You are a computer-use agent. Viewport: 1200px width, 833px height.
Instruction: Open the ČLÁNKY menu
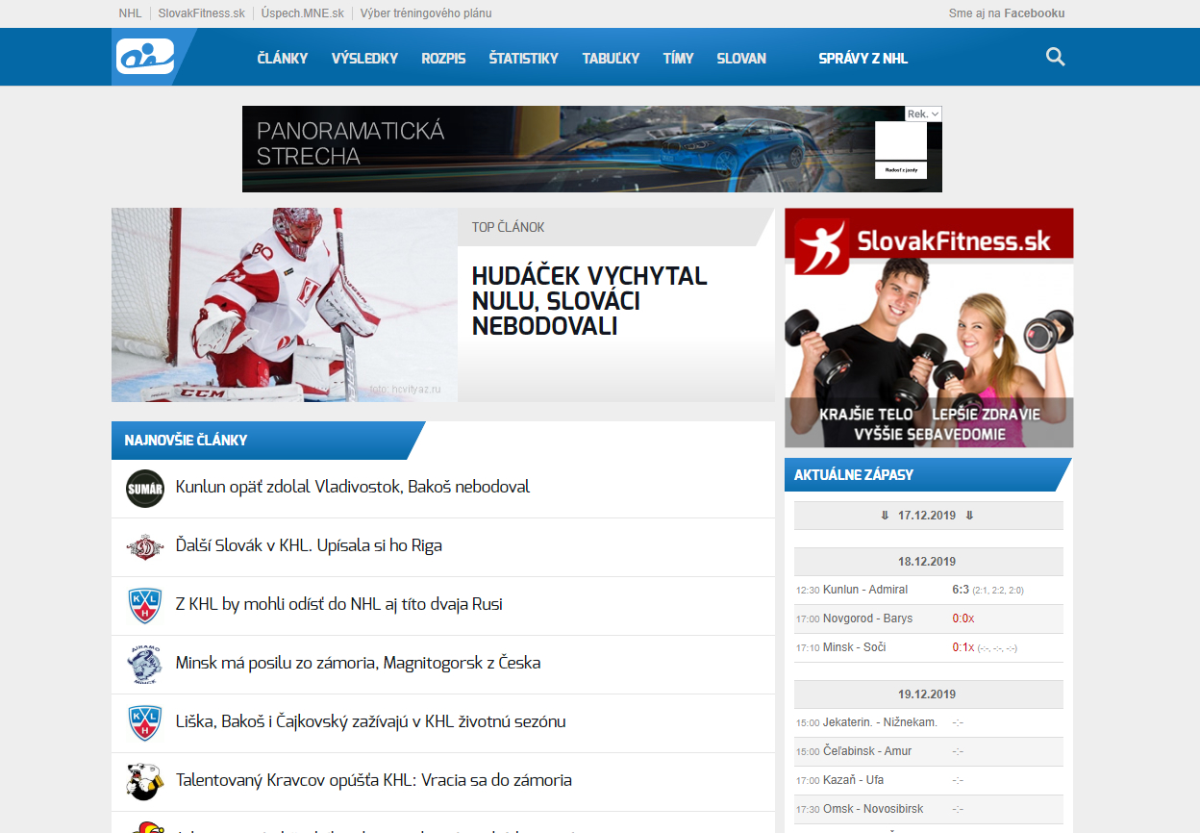click(x=283, y=58)
